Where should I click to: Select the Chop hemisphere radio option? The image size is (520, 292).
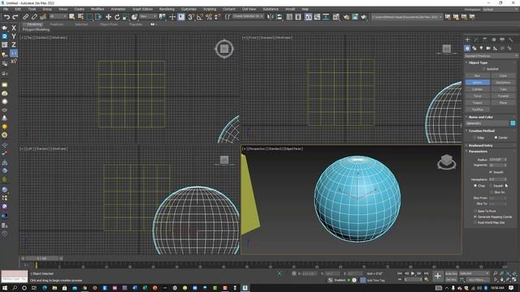[x=475, y=186]
